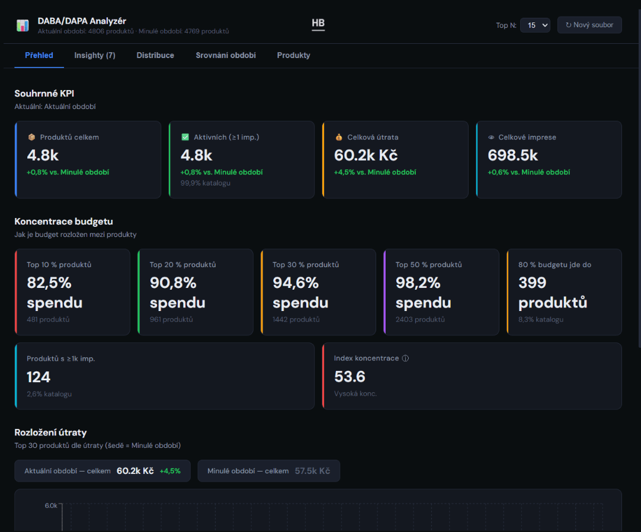
Task: Click the package icon beside Produktů celkem
Action: coord(31,137)
